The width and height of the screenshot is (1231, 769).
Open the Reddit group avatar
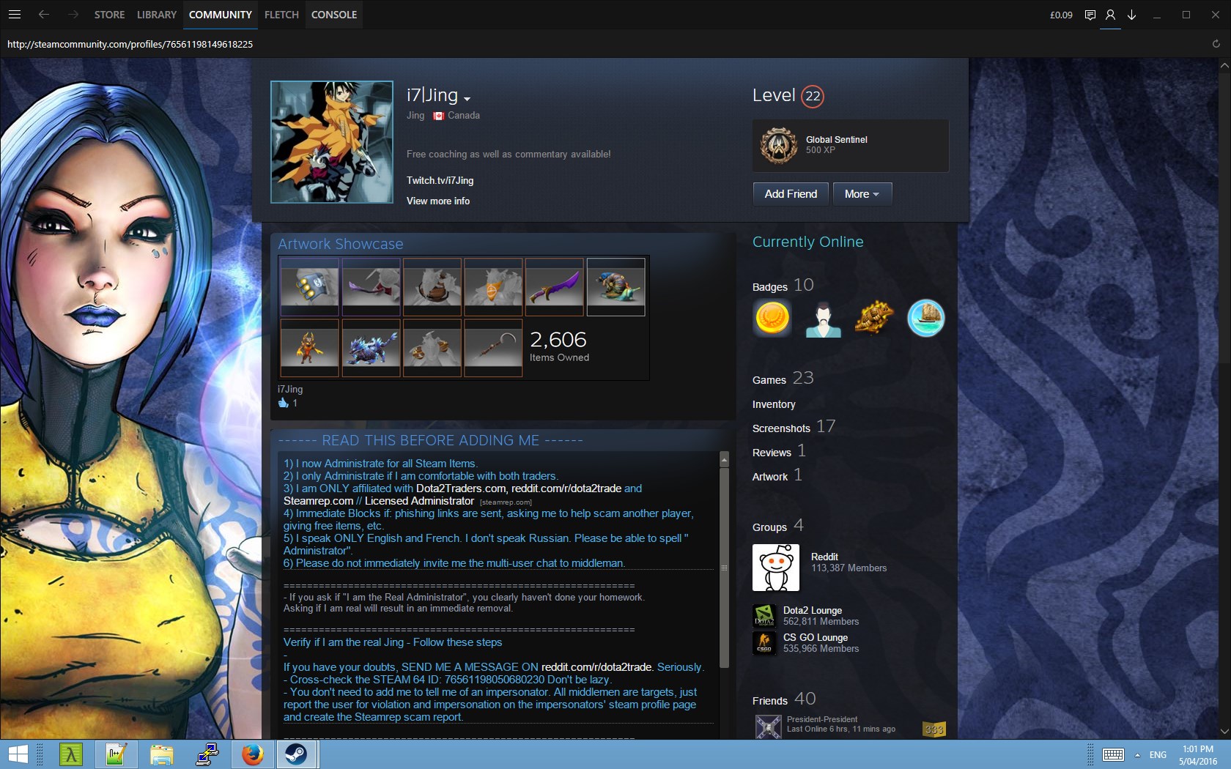pos(775,568)
